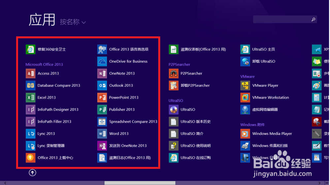Open 遥测仪表板(Office 2013 用) icon
The image size is (330, 185).
tap(174, 49)
